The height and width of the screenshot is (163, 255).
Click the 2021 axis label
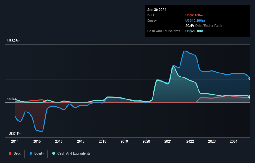pyautogui.click(x=168, y=141)
